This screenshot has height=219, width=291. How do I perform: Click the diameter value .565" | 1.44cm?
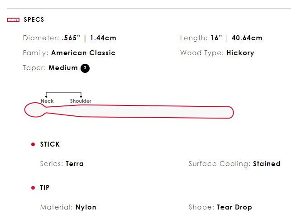89,38
